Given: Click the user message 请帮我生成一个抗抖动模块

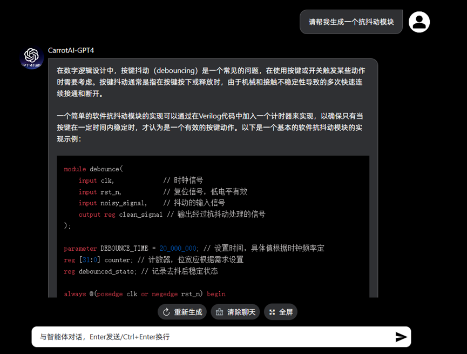Looking at the screenshot, I should [351, 22].
